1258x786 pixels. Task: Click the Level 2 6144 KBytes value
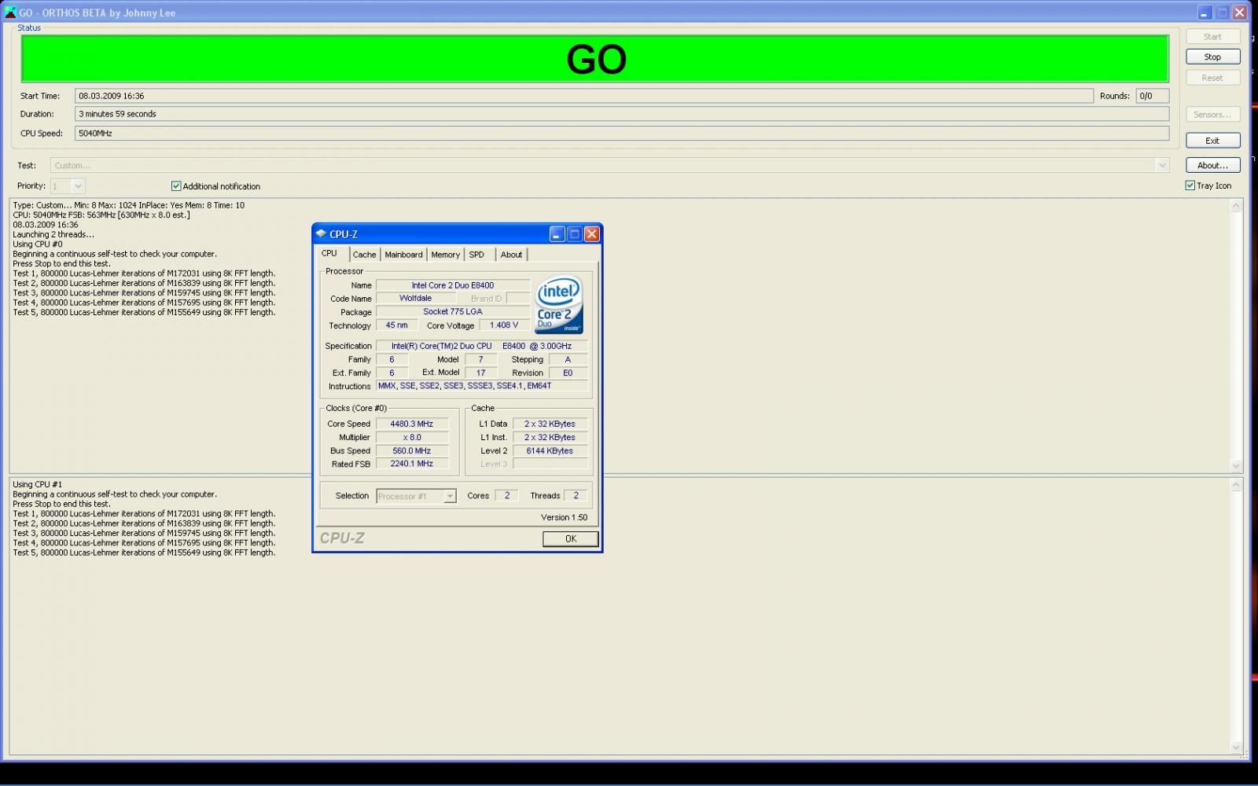[x=550, y=450]
